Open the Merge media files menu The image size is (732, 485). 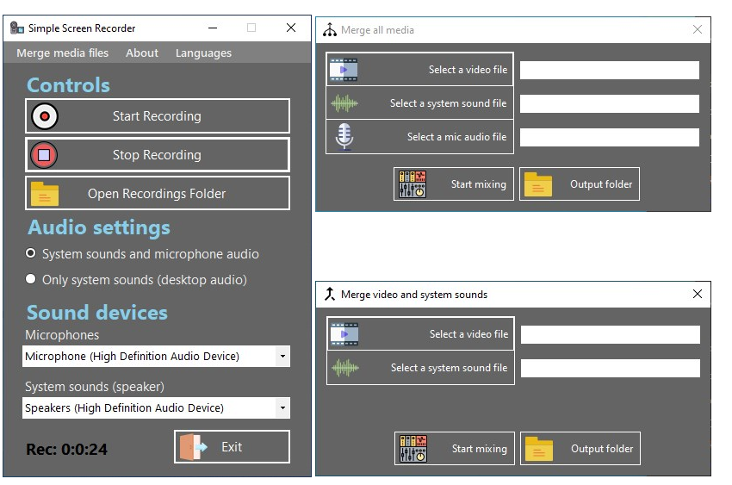point(63,53)
